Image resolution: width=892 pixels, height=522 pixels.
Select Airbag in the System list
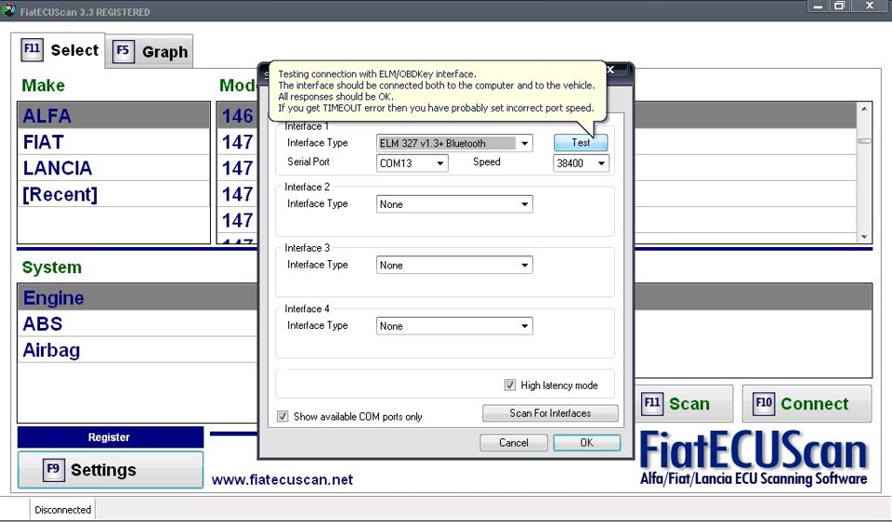(138, 350)
